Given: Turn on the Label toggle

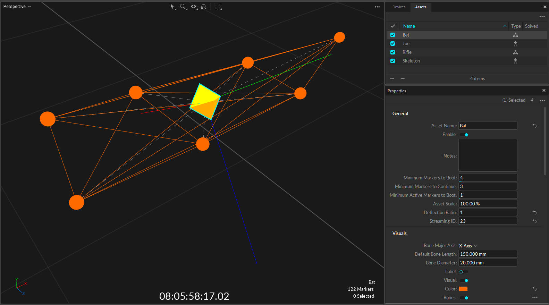Looking at the screenshot, I should coord(464,272).
